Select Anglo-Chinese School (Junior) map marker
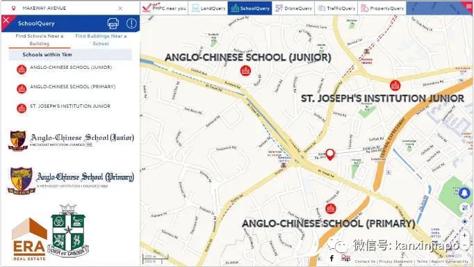474x267 pixels. 245,71
